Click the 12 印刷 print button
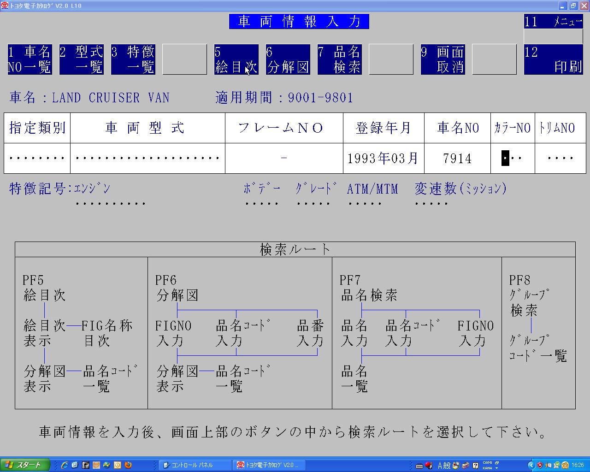The height and width of the screenshot is (472, 590). click(x=554, y=59)
